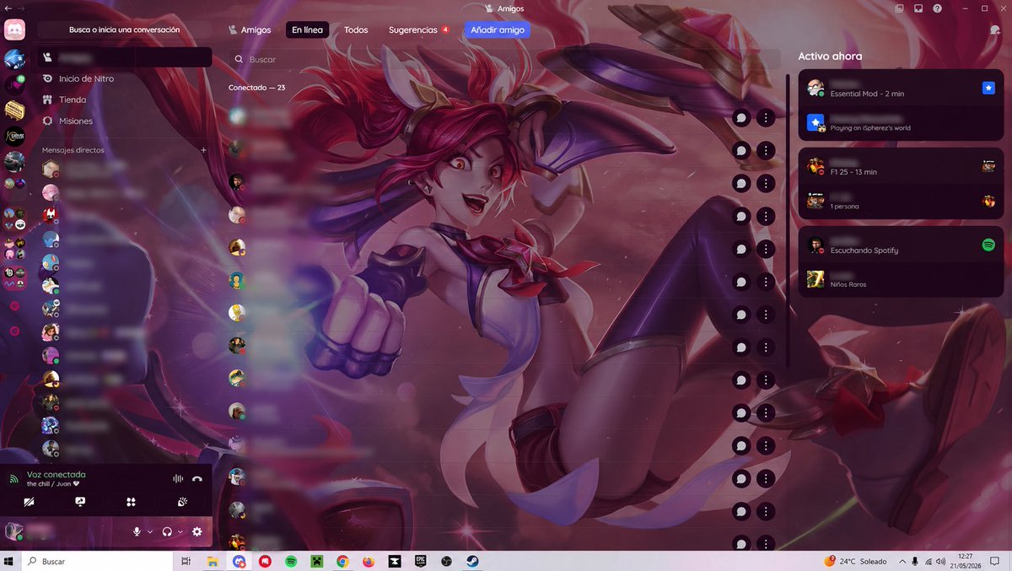Go back with title bar arrow
Viewport: 1012px width, 571px height.
[x=8, y=8]
